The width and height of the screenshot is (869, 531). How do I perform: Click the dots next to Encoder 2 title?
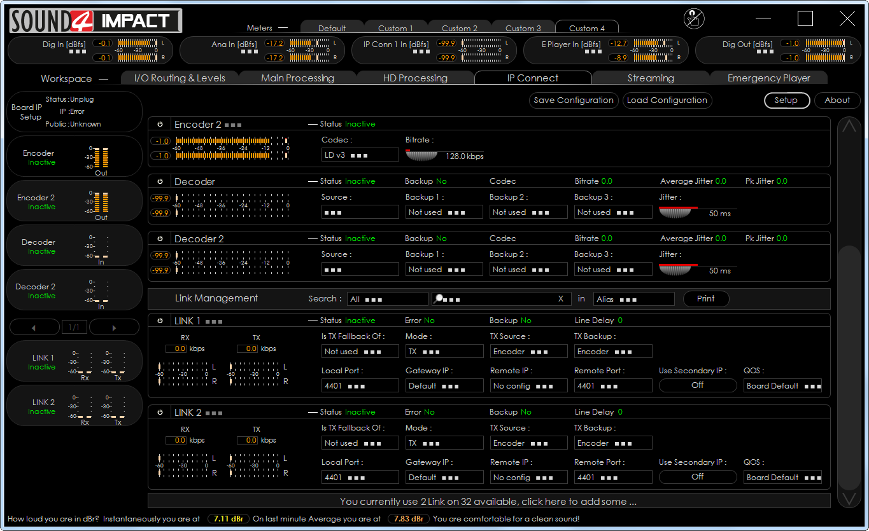(x=232, y=125)
